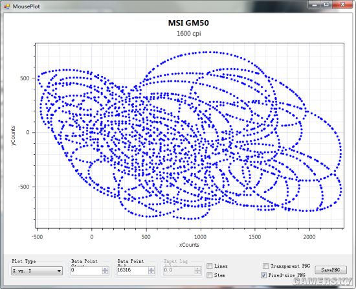356x289 pixels.
Task: Click the yCounts axis label
Action: [x=13, y=135]
